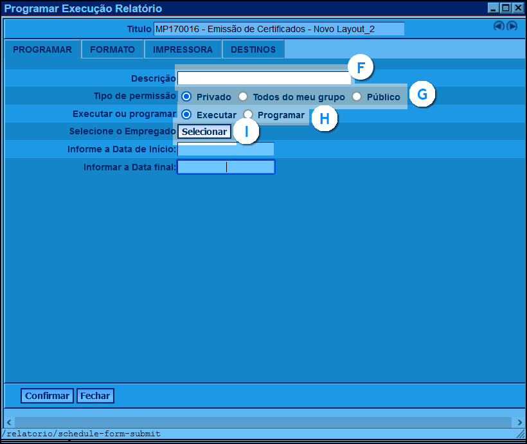
Task: Click the horizontal scrollbar left arrow
Action: (9, 422)
